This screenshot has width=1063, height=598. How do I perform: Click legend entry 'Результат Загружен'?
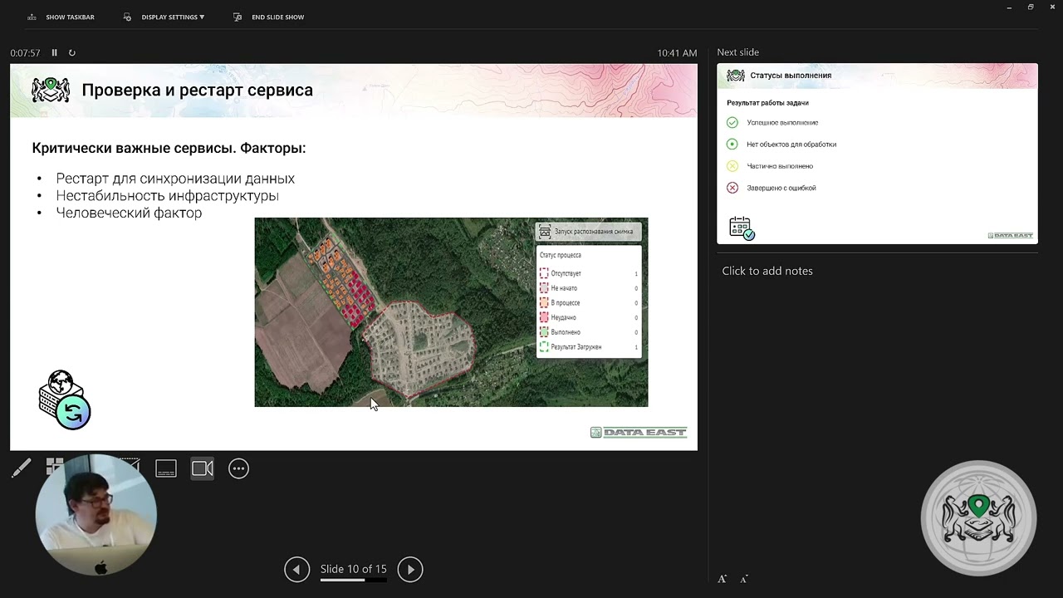[576, 347]
